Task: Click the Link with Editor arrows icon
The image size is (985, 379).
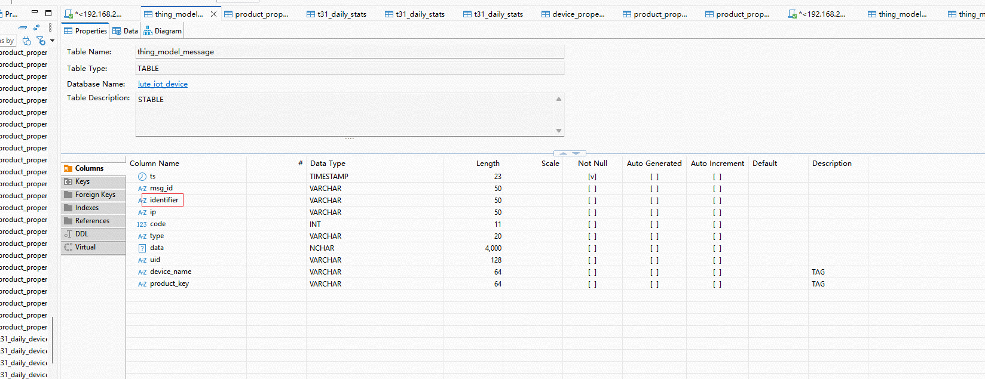Action: pyautogui.click(x=36, y=28)
